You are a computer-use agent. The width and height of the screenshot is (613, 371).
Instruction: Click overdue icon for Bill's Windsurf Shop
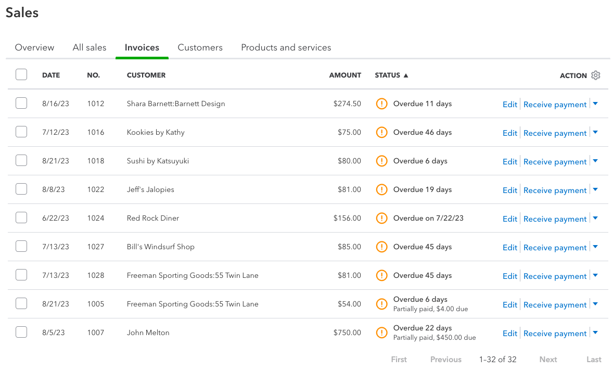click(x=381, y=247)
